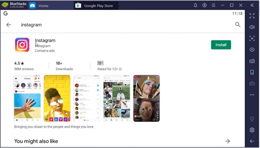Open the yellow wall selfie screenshot

coord(57,98)
